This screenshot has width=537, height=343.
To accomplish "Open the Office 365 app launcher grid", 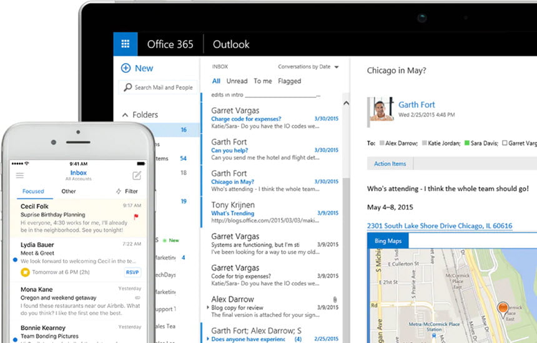I will coord(126,44).
